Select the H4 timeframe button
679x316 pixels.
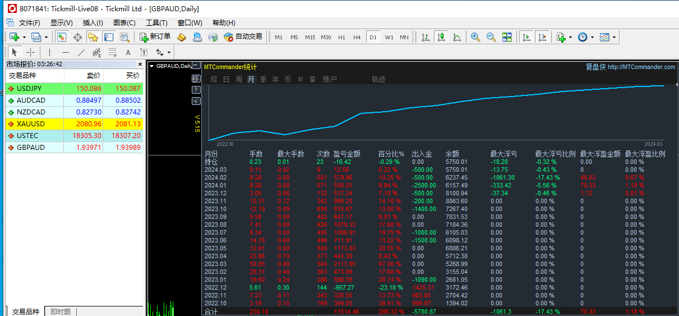pos(357,37)
